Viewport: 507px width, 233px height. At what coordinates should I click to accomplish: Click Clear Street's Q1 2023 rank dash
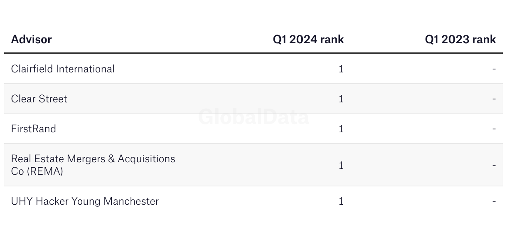point(494,99)
